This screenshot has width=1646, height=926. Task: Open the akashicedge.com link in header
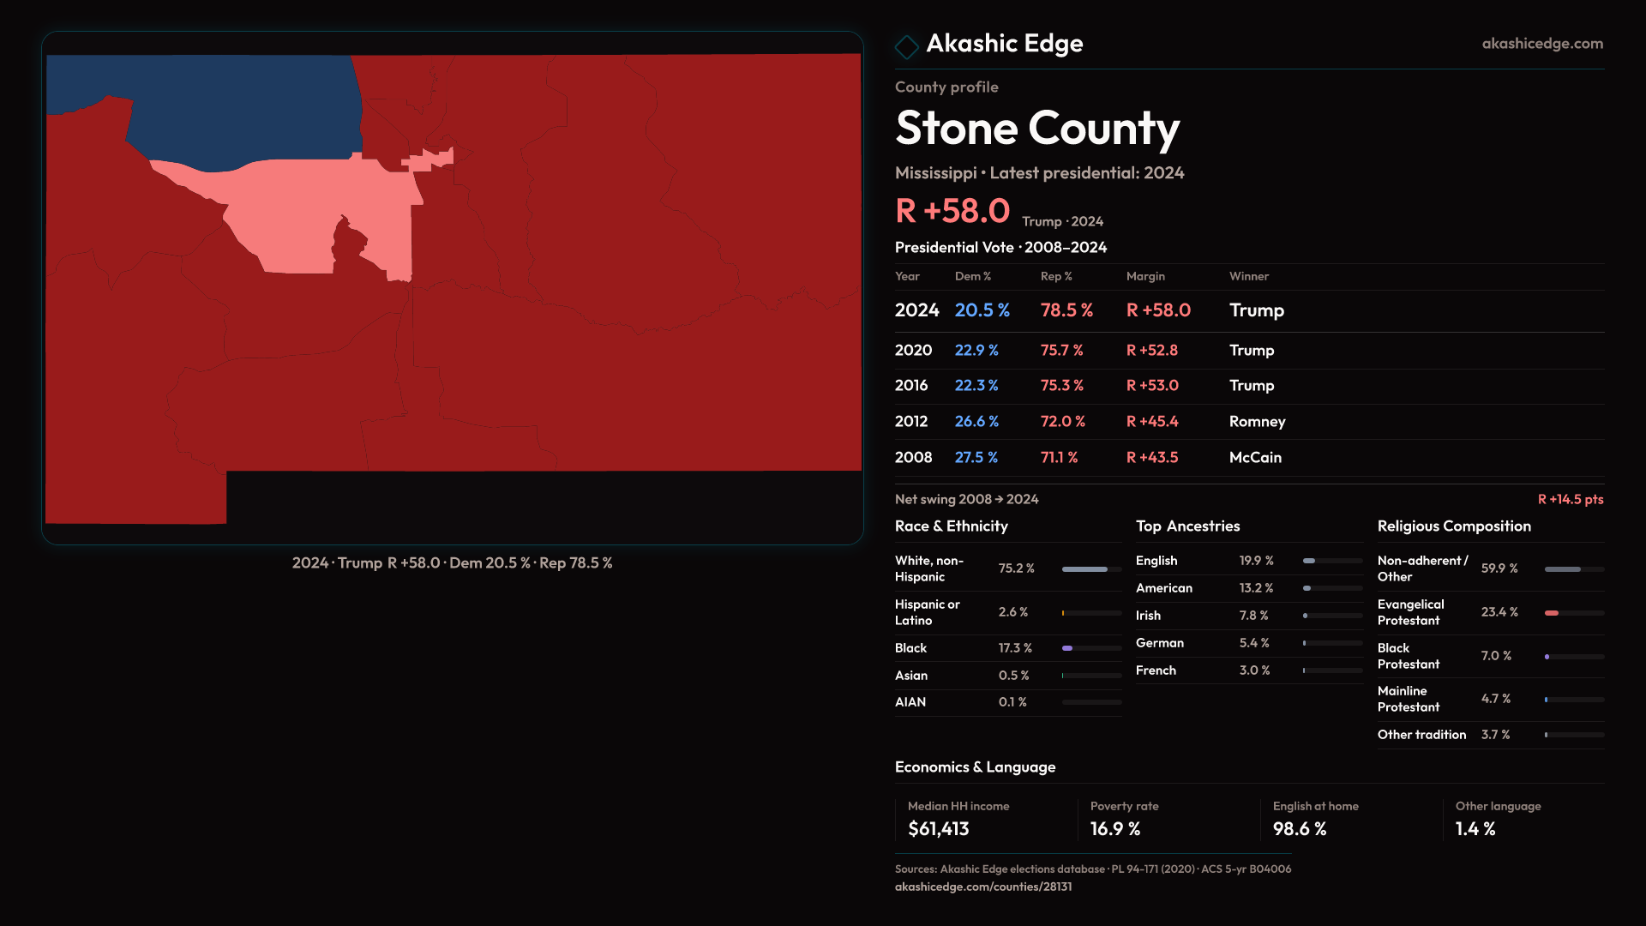tap(1541, 44)
